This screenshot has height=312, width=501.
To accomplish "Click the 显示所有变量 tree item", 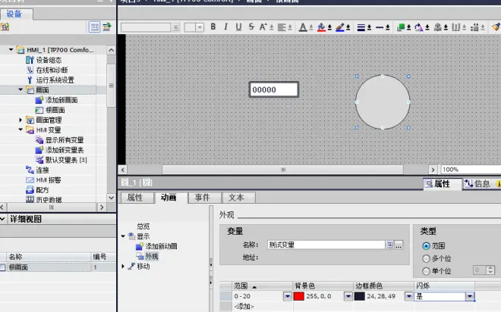I will 65,140.
